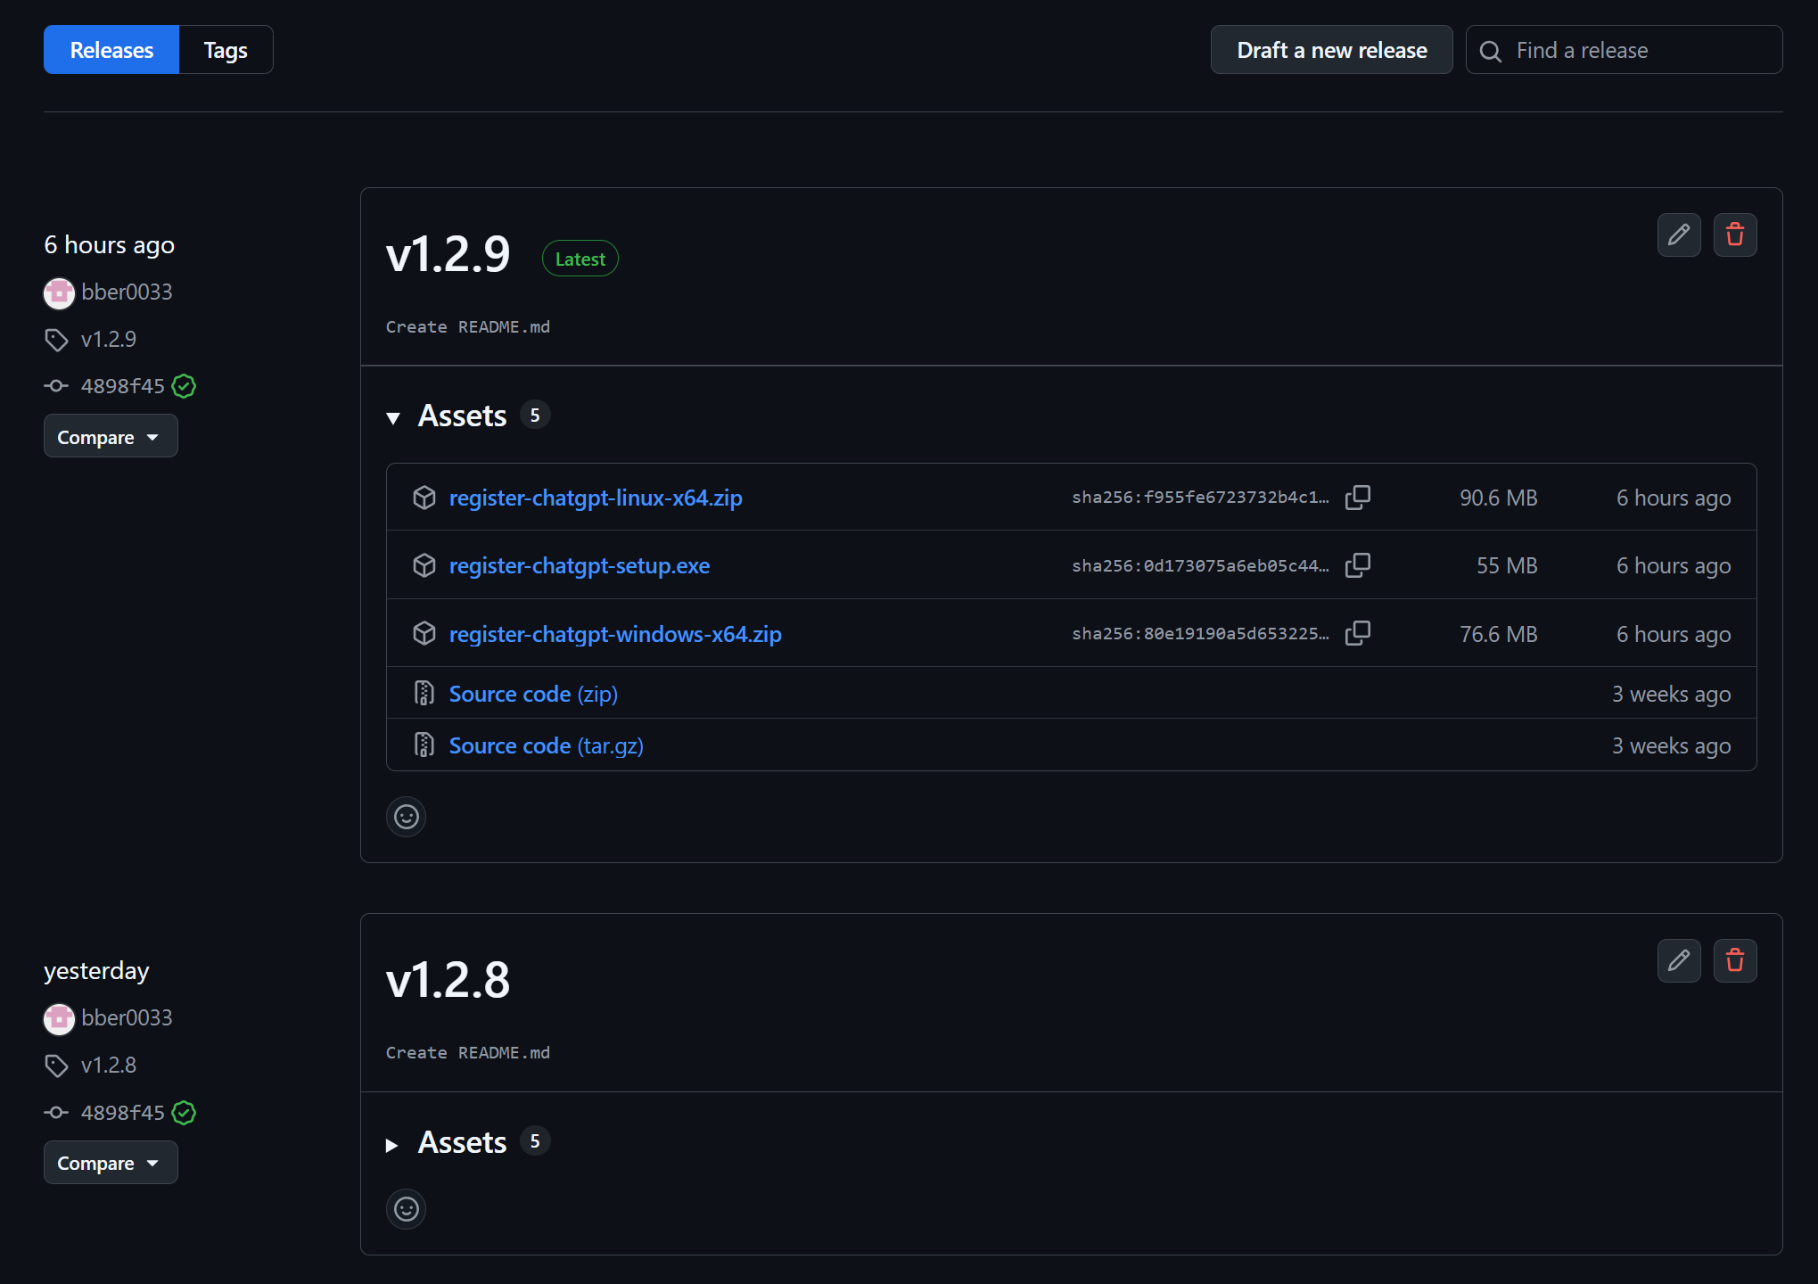Open bber0033 profile for v1.2.9 release
This screenshot has height=1284, width=1818.
(x=127, y=292)
